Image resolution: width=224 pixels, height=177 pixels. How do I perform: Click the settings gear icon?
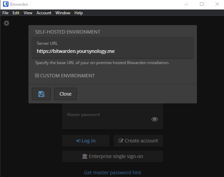6,23
